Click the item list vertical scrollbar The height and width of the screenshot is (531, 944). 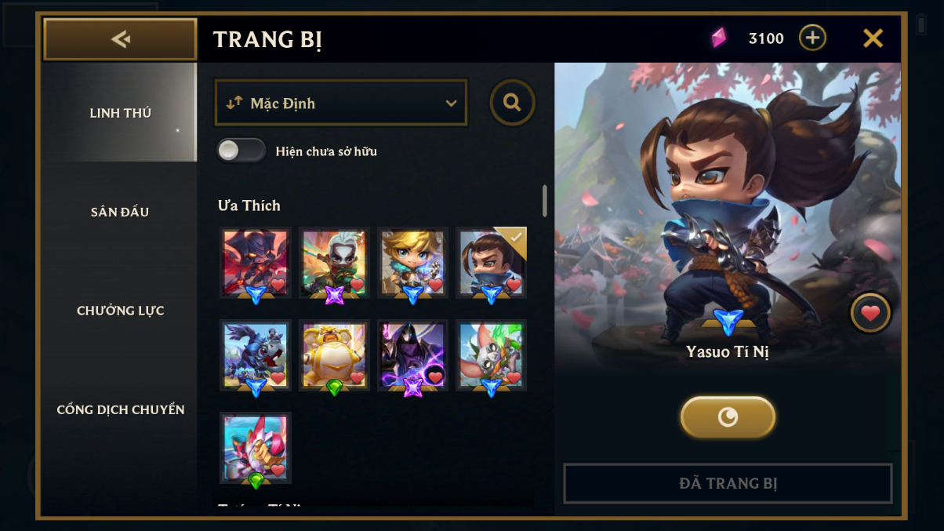point(545,201)
